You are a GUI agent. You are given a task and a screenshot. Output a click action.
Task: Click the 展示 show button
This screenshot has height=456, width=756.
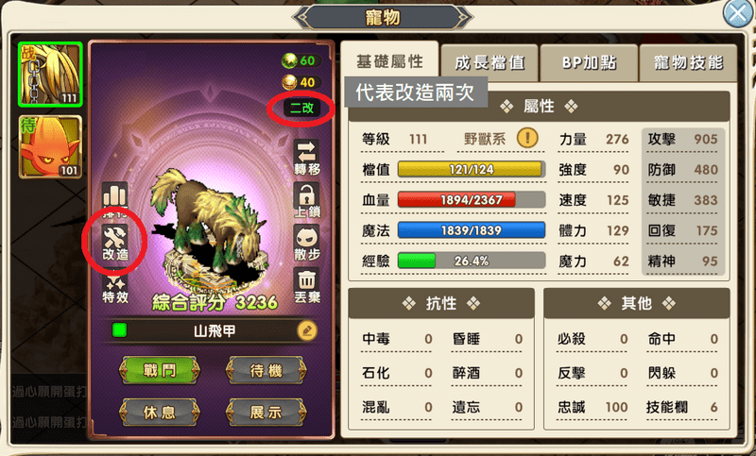coord(266,413)
